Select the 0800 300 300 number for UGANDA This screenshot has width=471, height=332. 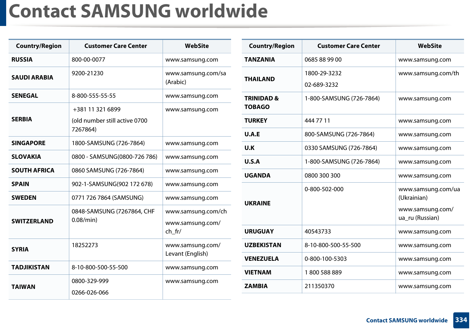pos(322,175)
